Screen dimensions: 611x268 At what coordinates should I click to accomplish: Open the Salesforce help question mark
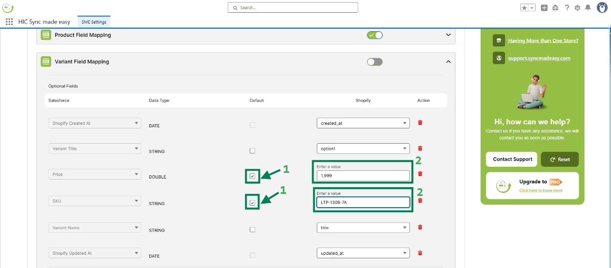click(x=567, y=8)
